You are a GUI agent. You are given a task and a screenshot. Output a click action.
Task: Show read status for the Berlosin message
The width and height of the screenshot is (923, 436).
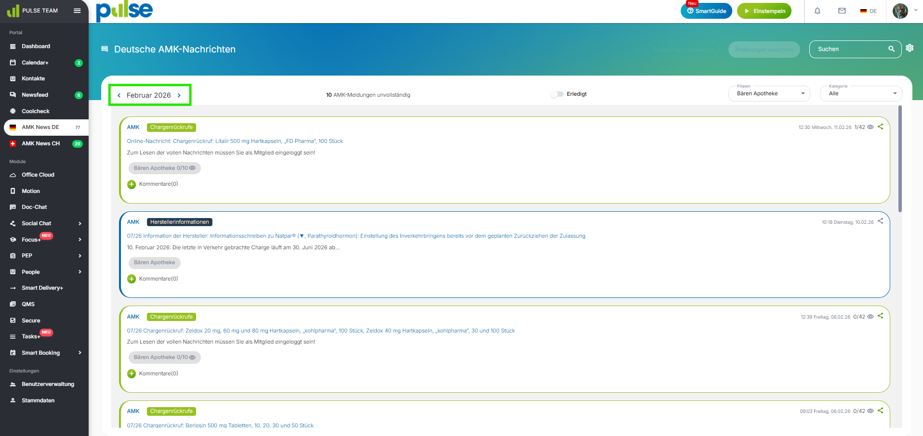pyautogui.click(x=870, y=411)
